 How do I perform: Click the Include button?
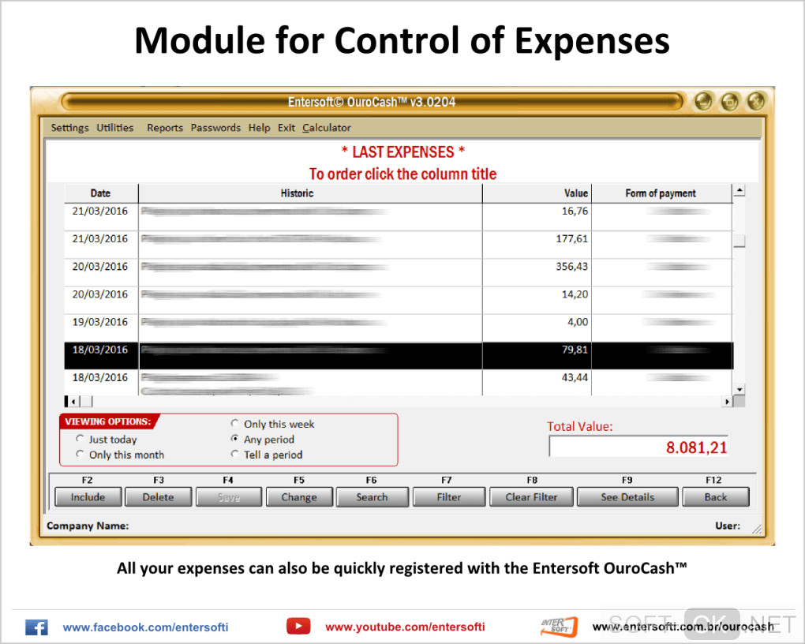[x=88, y=497]
